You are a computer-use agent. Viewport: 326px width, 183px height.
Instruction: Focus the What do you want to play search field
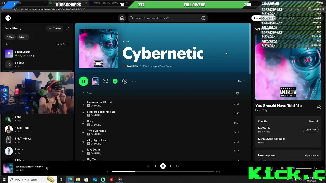pyautogui.click(x=166, y=18)
